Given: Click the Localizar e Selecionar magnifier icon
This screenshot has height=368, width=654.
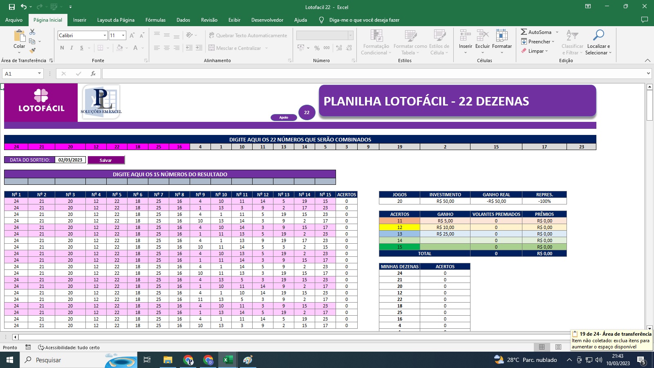Looking at the screenshot, I should pyautogui.click(x=598, y=36).
